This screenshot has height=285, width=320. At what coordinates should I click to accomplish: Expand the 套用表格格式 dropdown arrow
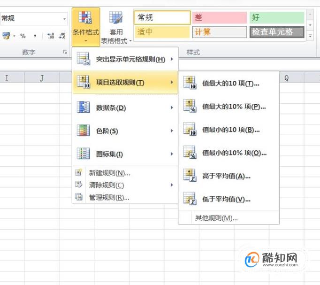click(130, 41)
